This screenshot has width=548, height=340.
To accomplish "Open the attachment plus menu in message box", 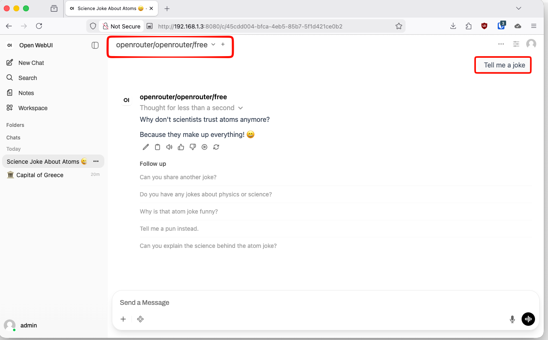I will click(x=123, y=319).
